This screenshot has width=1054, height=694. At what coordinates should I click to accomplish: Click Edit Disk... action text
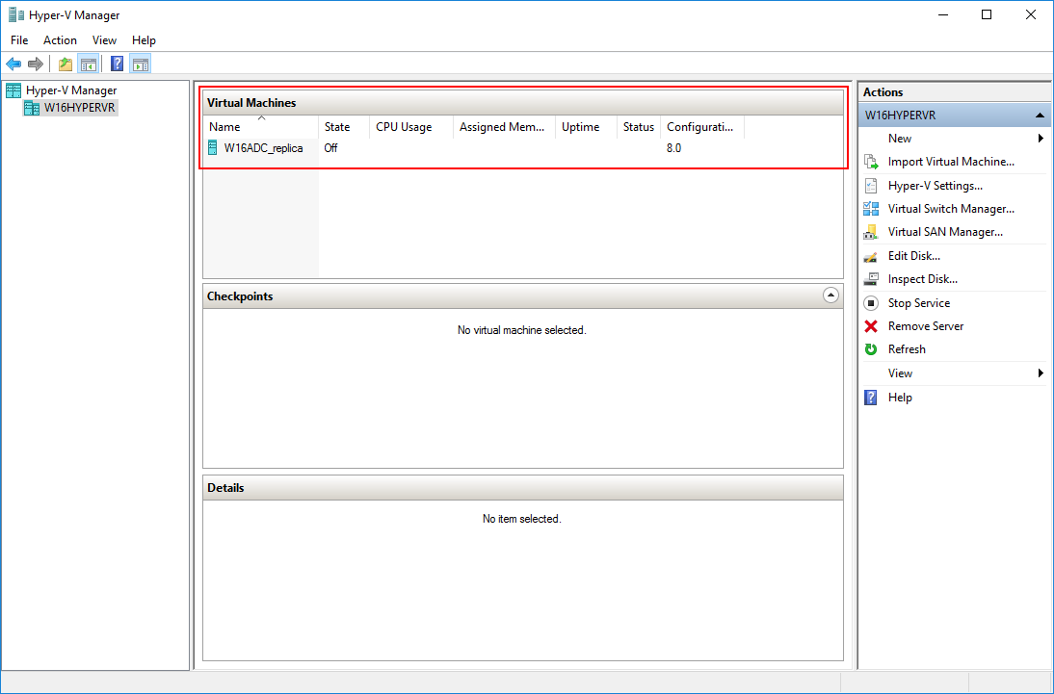click(x=913, y=256)
